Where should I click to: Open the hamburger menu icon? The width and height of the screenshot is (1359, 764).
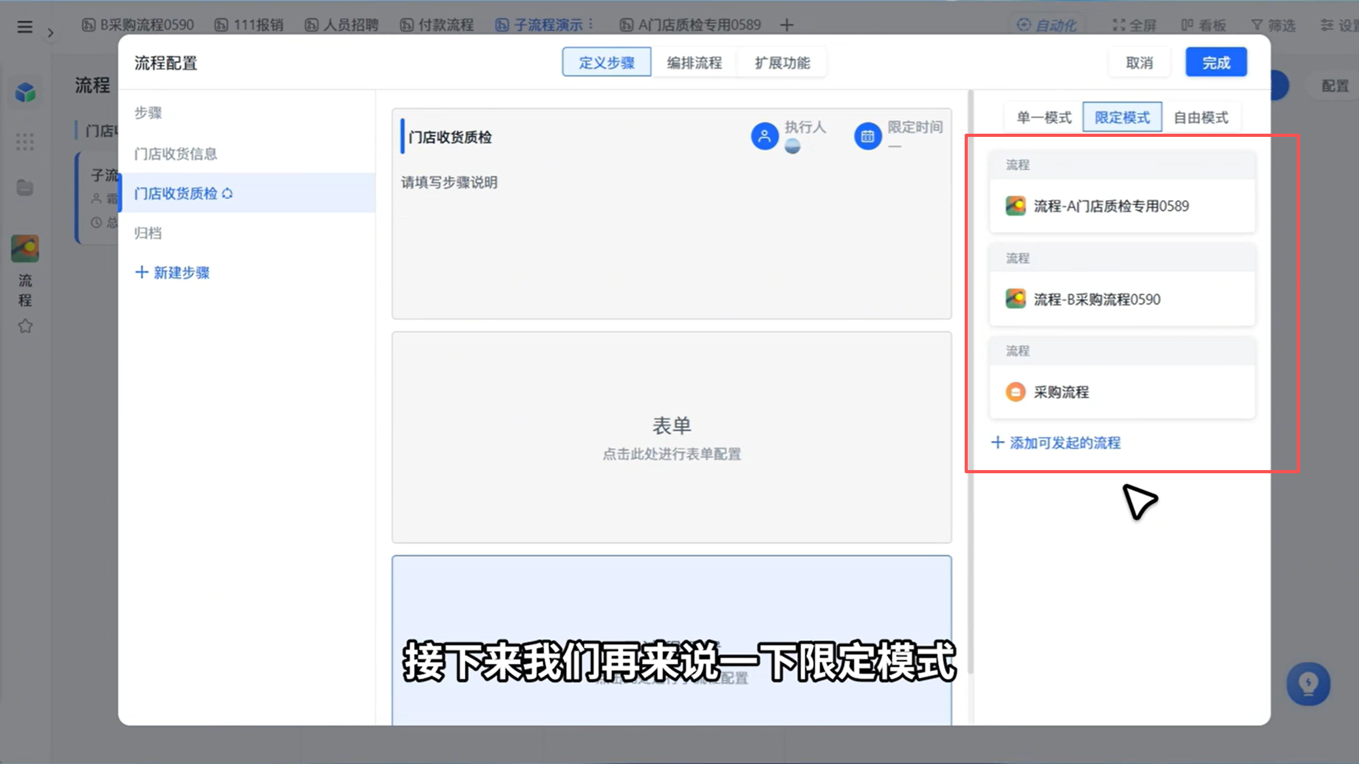[24, 26]
